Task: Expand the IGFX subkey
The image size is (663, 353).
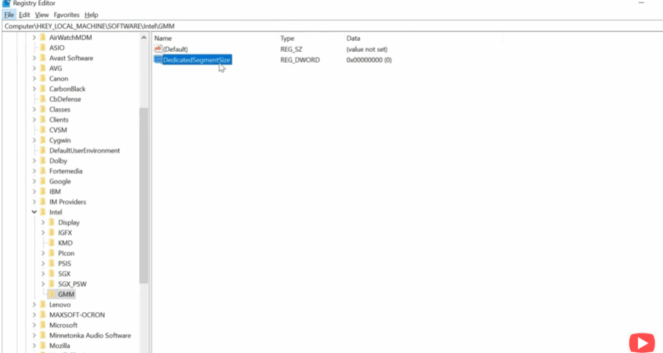Action: (x=43, y=233)
